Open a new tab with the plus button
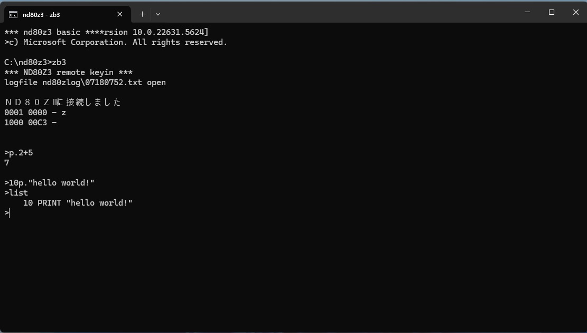This screenshot has width=587, height=333. (142, 14)
